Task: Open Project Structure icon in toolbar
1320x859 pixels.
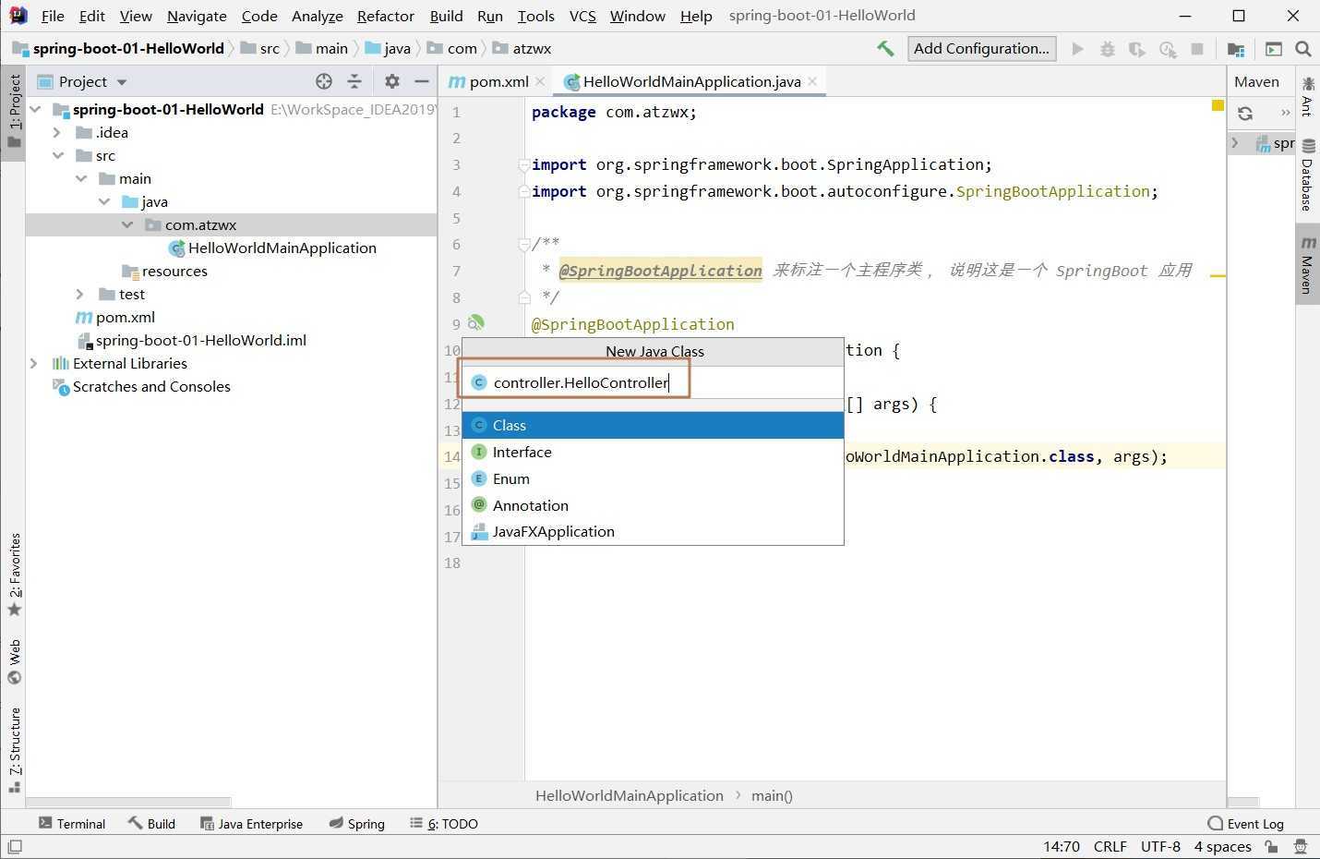Action: point(1236,49)
